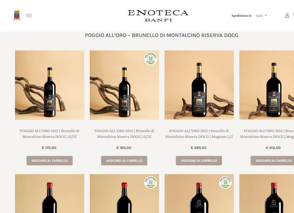Open Poggio all'Oro 2015 Magnum 1,5l link

(x=199, y=133)
